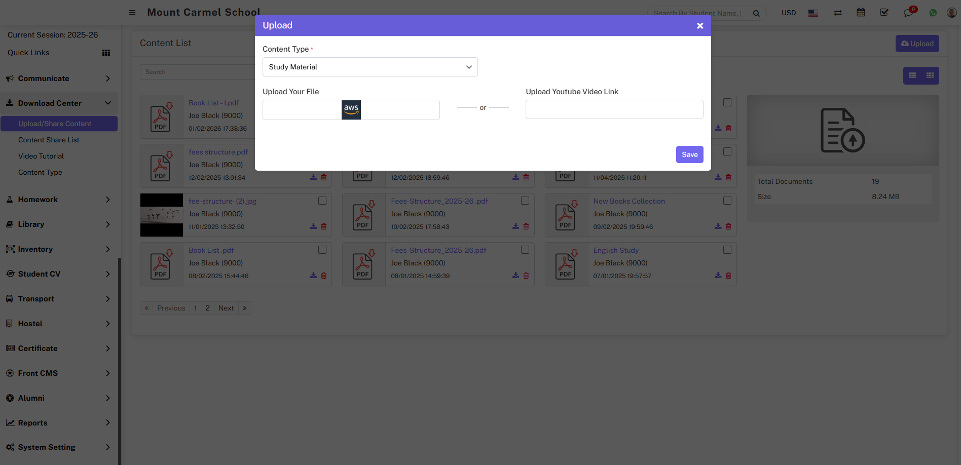Download the English Study document
This screenshot has width=961, height=465.
pyautogui.click(x=718, y=276)
